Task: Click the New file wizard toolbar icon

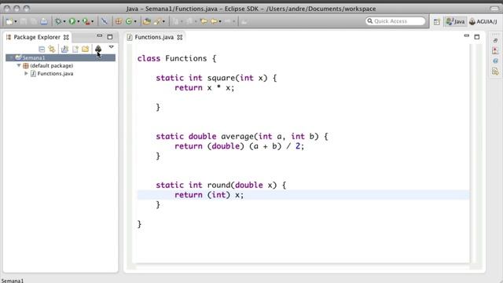Action: click(9, 21)
